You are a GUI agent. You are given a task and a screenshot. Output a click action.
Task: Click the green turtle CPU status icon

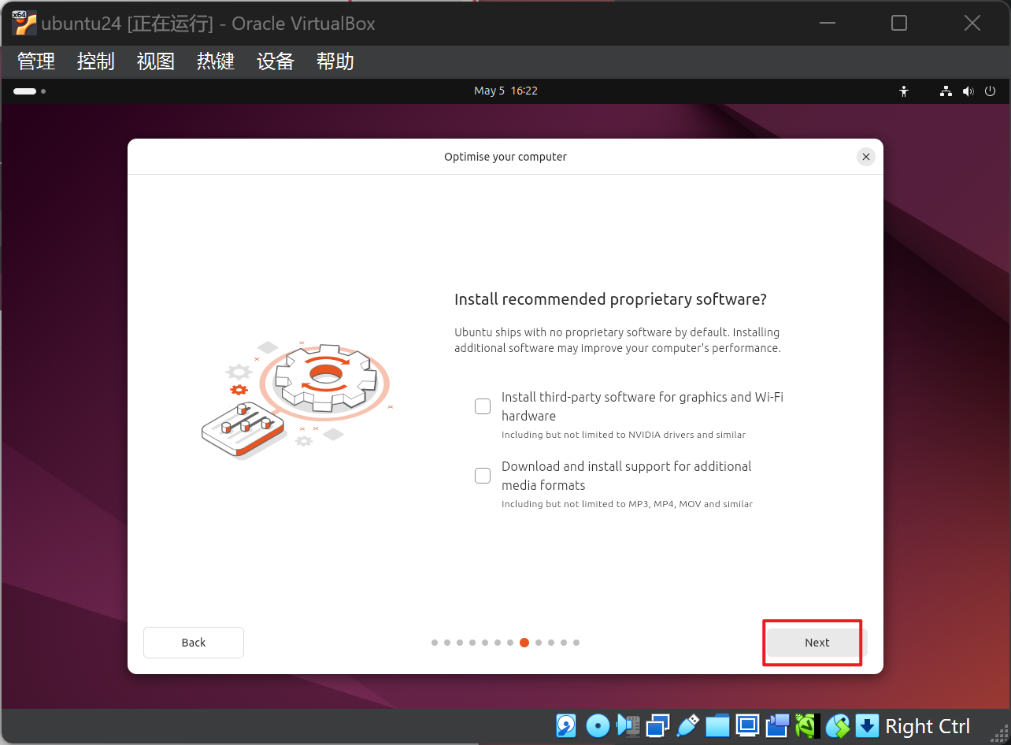click(x=807, y=725)
